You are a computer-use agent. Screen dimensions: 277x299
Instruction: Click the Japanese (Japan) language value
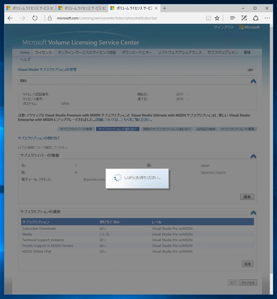(x=213, y=173)
